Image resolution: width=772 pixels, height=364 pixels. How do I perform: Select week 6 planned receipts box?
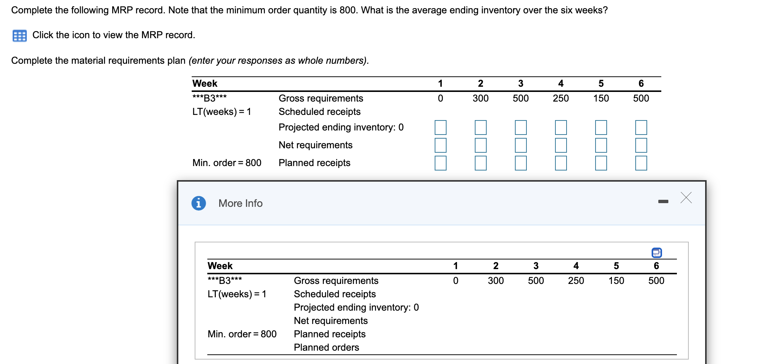(x=641, y=163)
